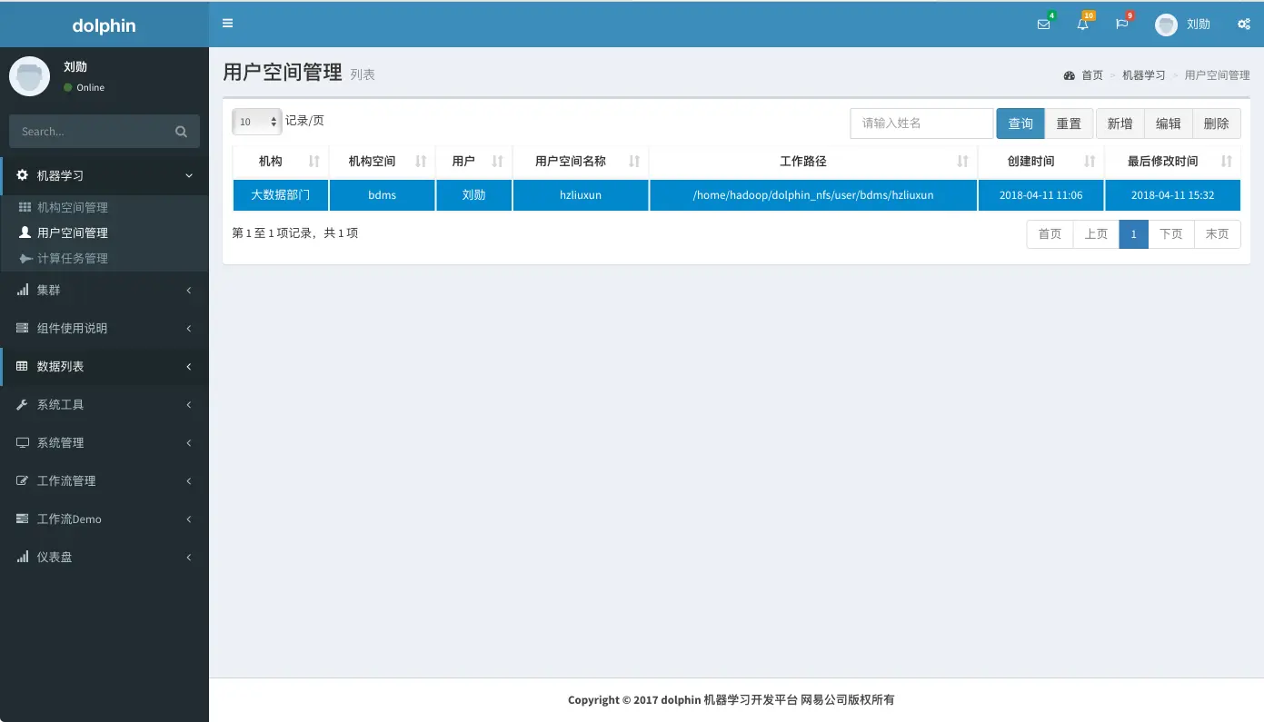Collapse the 机器学习 menu chevron
This screenshot has width=1264, height=722.
[x=189, y=175]
